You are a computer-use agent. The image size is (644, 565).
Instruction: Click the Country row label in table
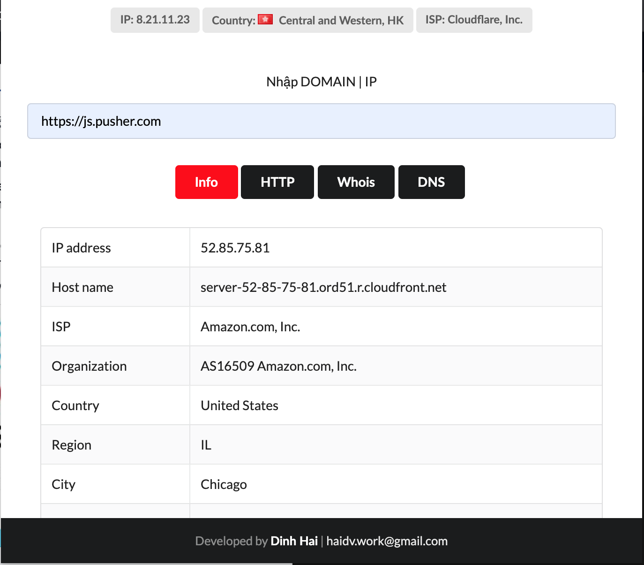[x=75, y=405]
